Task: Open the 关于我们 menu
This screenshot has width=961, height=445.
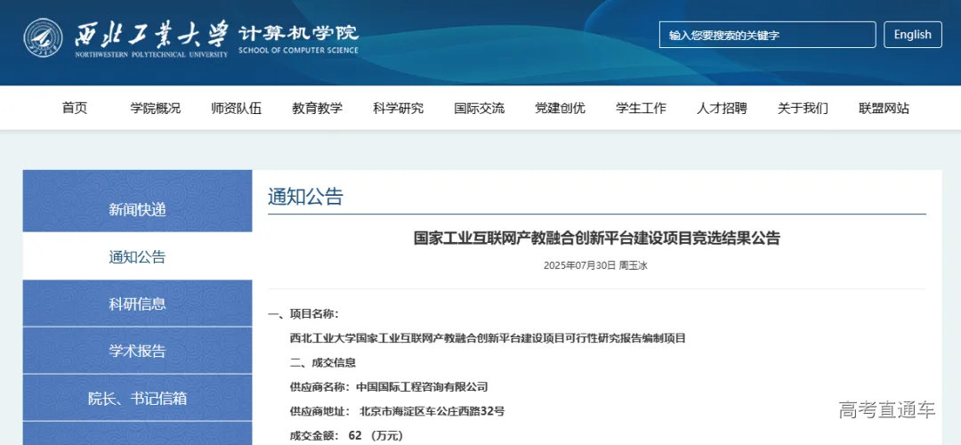Action: [x=803, y=109]
